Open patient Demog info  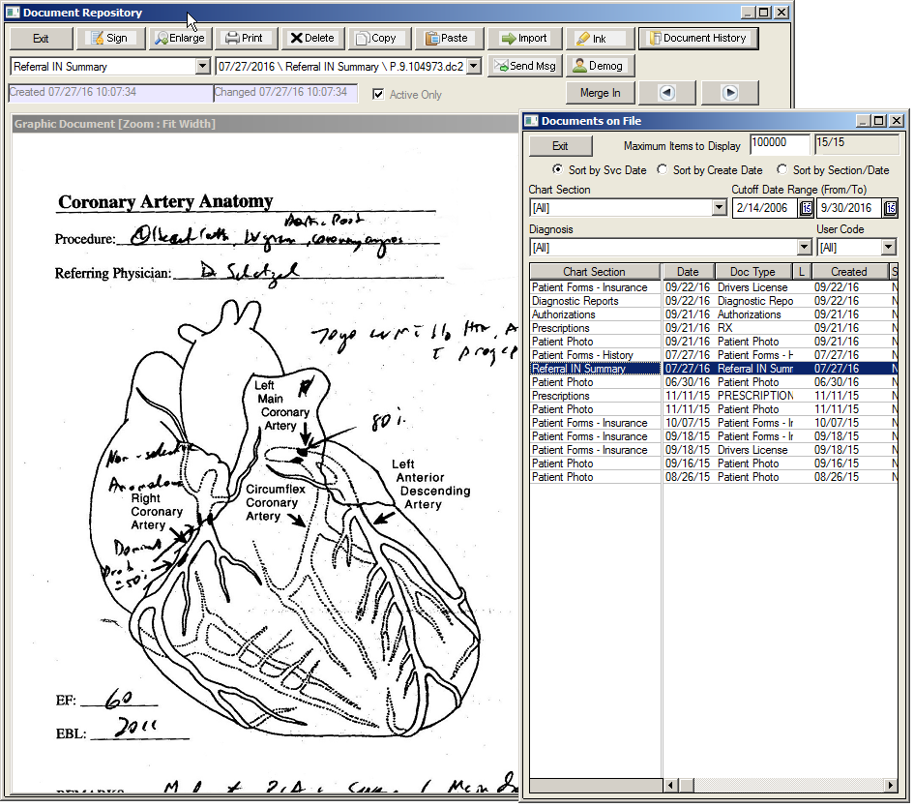(x=599, y=66)
